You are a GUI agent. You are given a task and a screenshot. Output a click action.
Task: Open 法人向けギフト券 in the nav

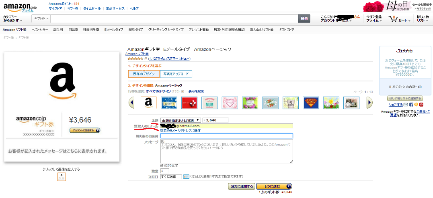tap(261, 30)
